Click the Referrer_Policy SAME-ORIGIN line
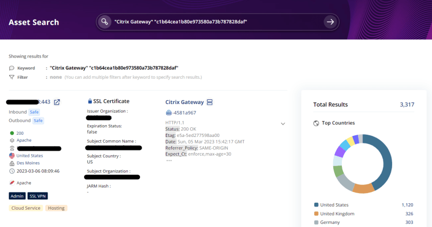 point(197,148)
